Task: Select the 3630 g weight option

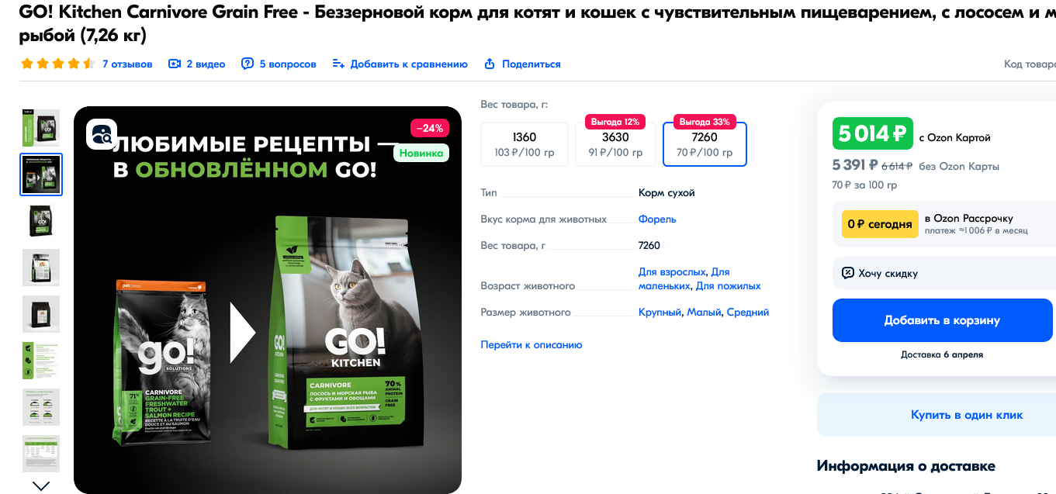Action: pyautogui.click(x=615, y=144)
